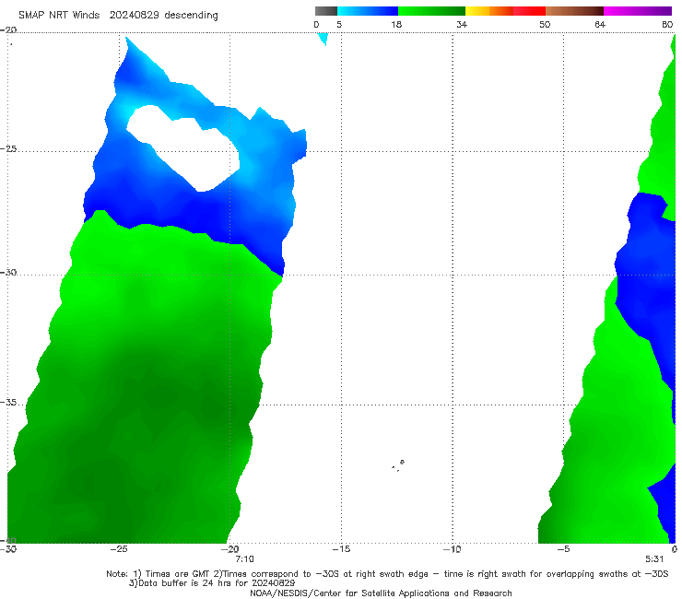Screen dimensions: 682x599
Task: Click the latitude axis label '-25'
Action: point(8,148)
